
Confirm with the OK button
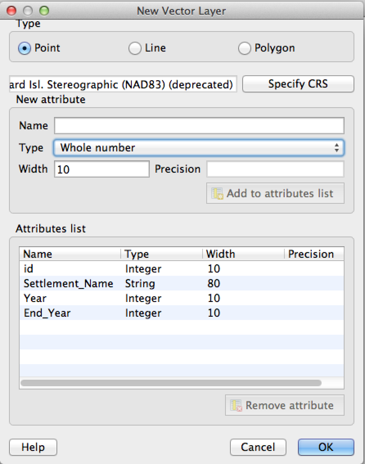click(x=326, y=447)
